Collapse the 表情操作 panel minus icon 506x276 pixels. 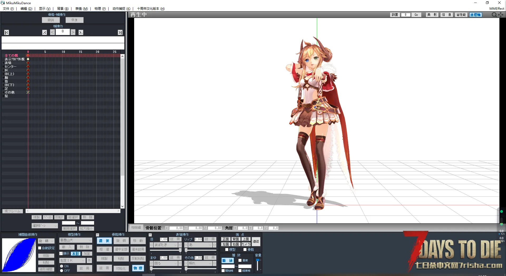tap(150, 235)
